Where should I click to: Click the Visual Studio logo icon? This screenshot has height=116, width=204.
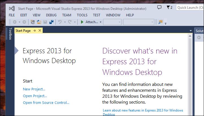coord(12,8)
